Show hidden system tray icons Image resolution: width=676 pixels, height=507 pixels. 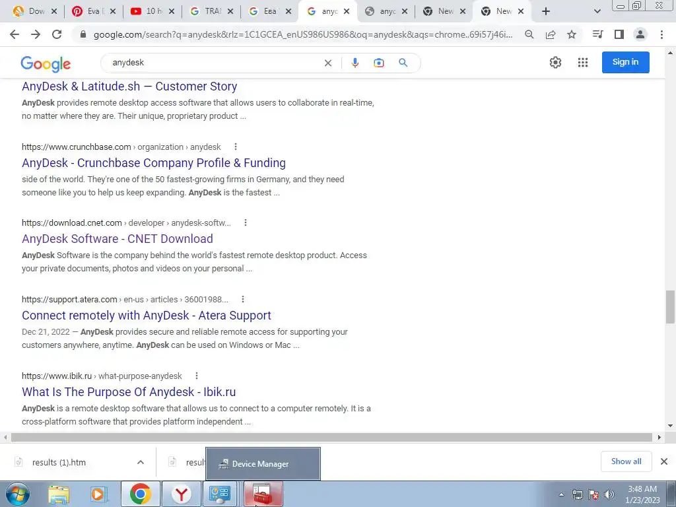coord(561,494)
